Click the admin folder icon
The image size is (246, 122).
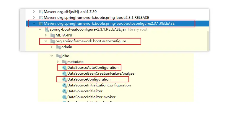tap(58, 47)
